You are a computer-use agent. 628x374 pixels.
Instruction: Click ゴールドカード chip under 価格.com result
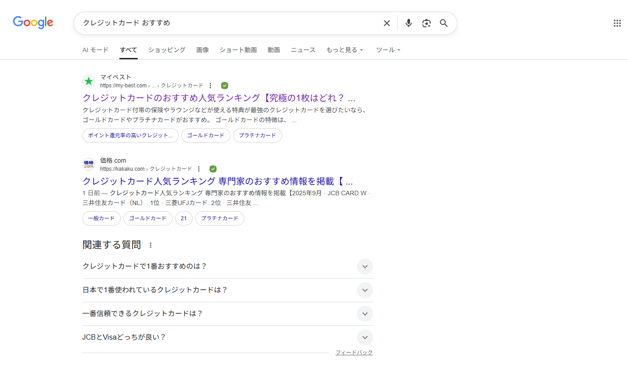tap(148, 218)
